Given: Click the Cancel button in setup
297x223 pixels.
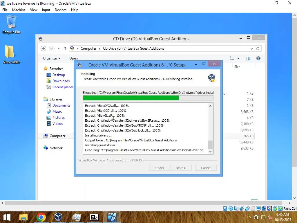Looking at the screenshot, I should click(x=206, y=168).
